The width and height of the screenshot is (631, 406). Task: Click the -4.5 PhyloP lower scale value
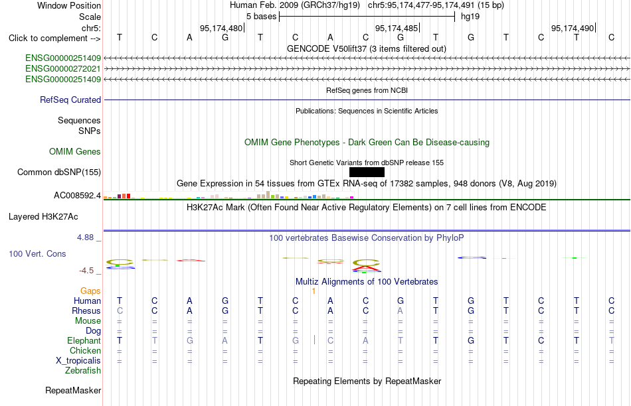[x=86, y=271]
